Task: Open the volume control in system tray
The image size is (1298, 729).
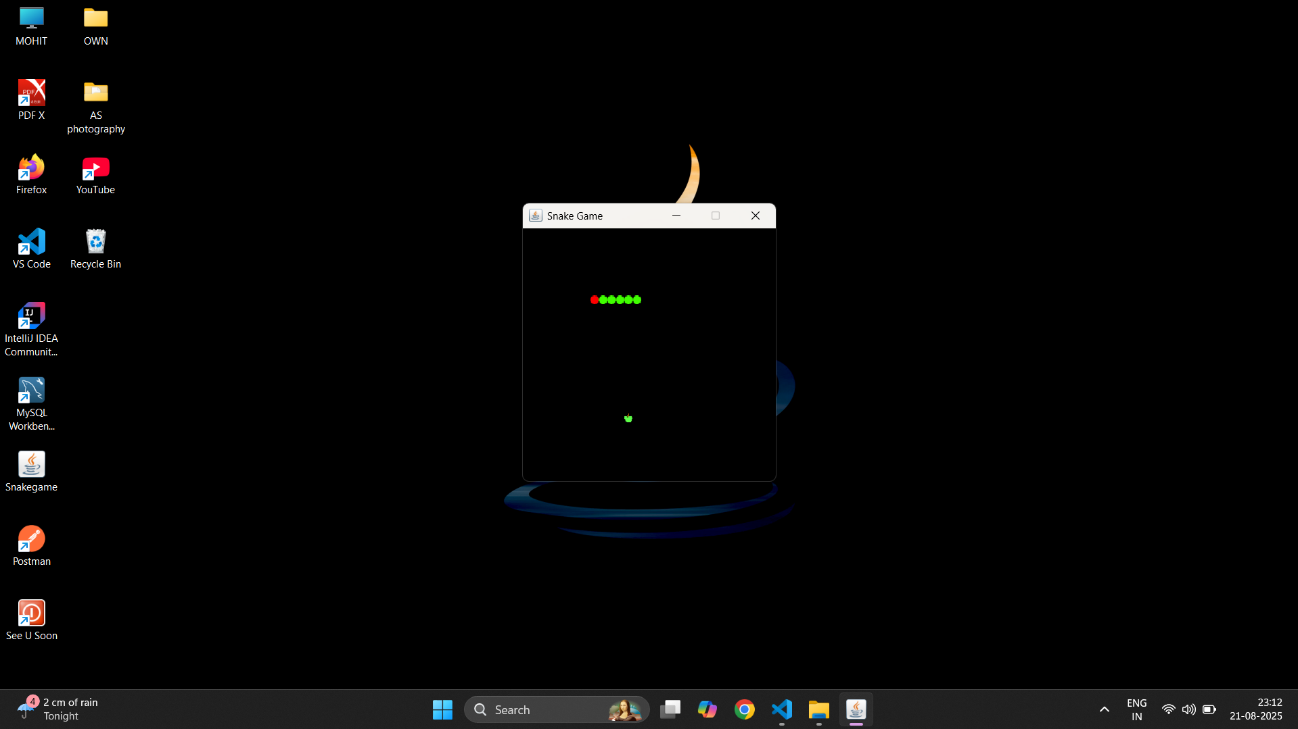Action: tap(1188, 709)
